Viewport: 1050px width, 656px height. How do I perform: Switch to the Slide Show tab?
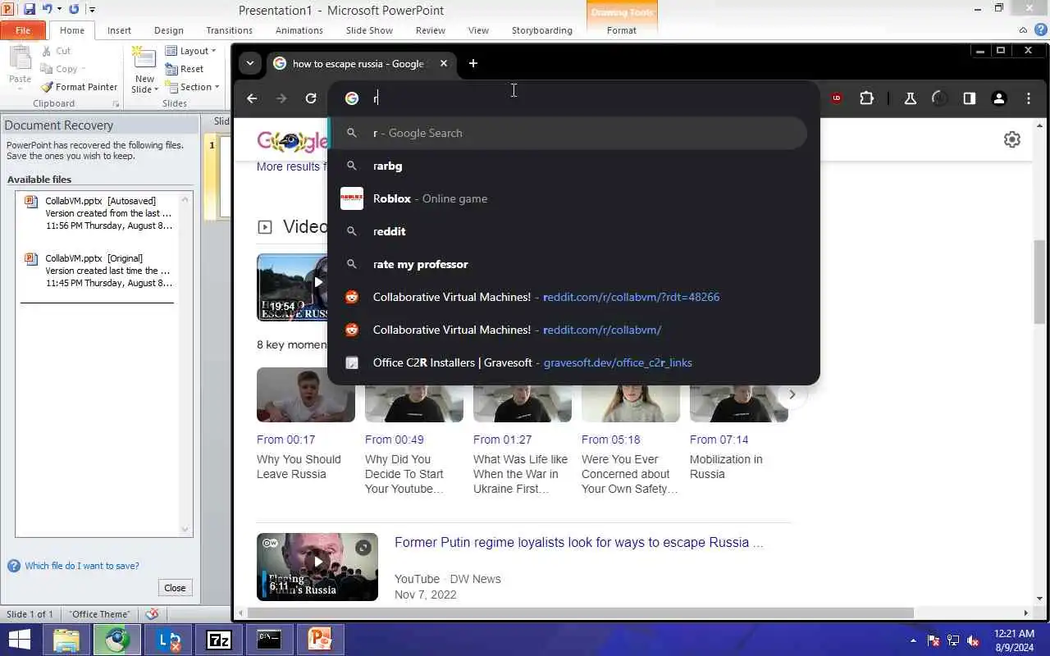click(369, 30)
